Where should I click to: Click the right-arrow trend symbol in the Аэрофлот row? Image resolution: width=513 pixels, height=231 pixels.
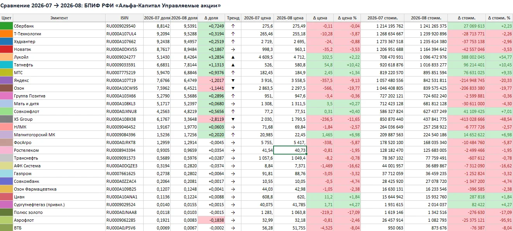pyautogui.click(x=233, y=220)
